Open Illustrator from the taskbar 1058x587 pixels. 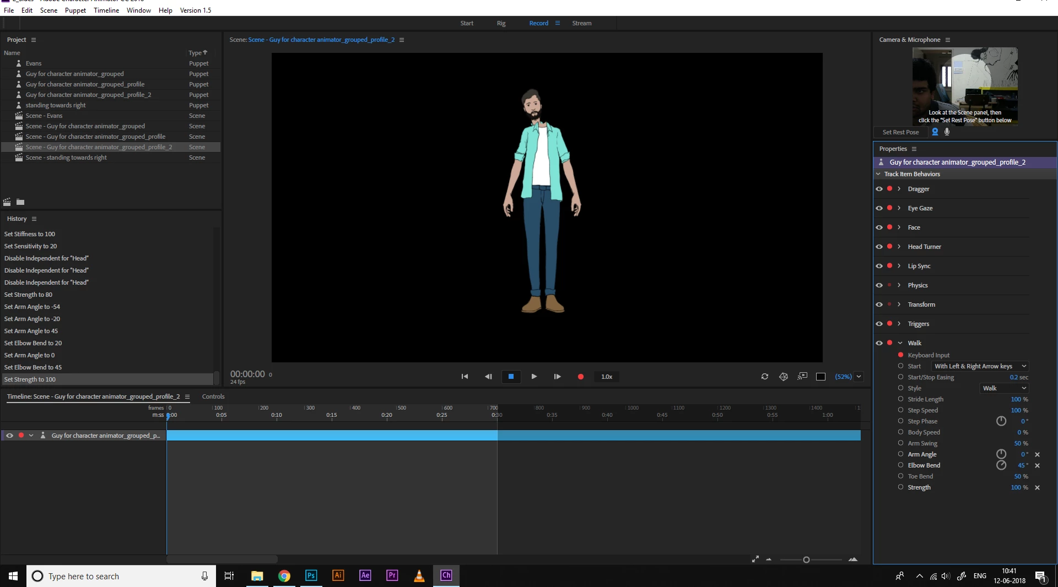point(338,575)
